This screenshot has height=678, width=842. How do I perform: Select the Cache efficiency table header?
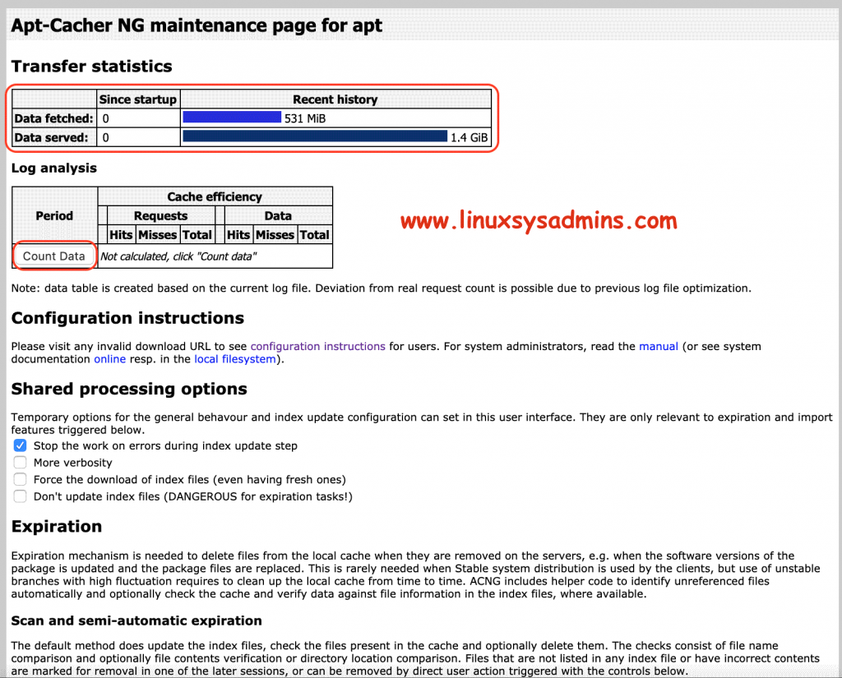point(215,196)
